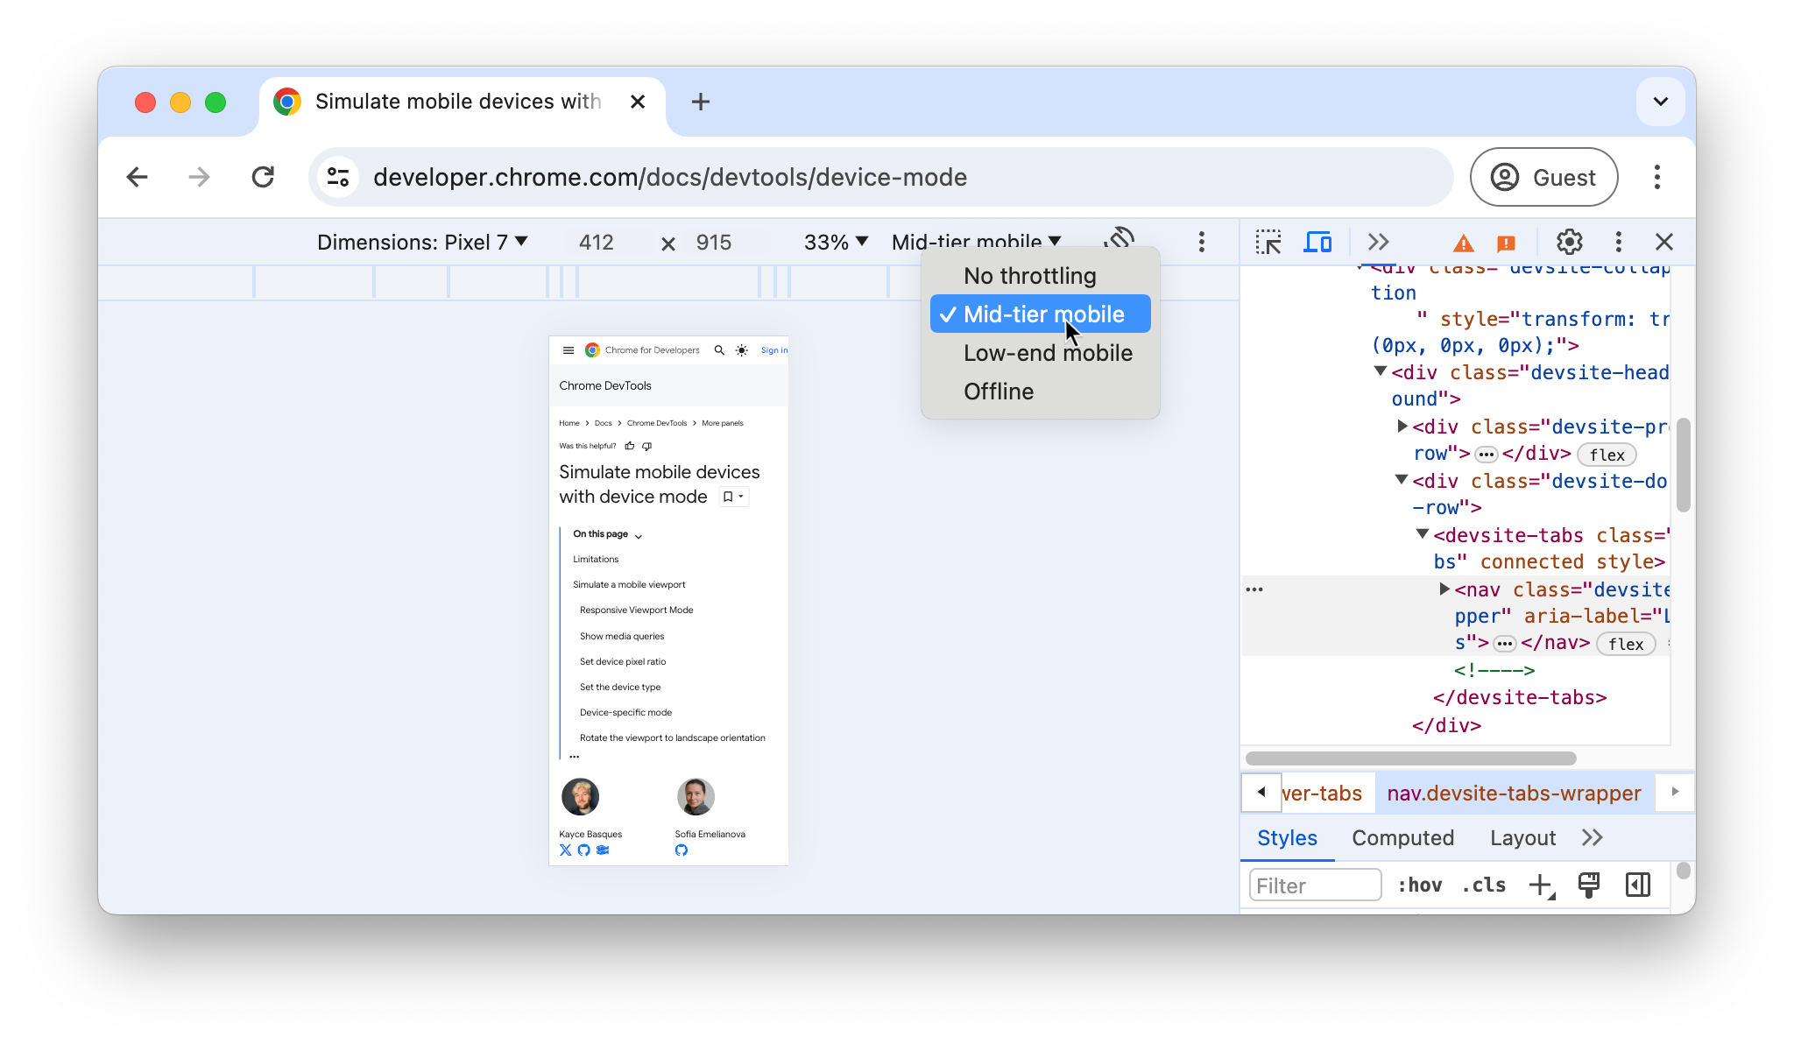Click the Layout tab in DevTools panel
1794x1044 pixels.
click(x=1522, y=837)
